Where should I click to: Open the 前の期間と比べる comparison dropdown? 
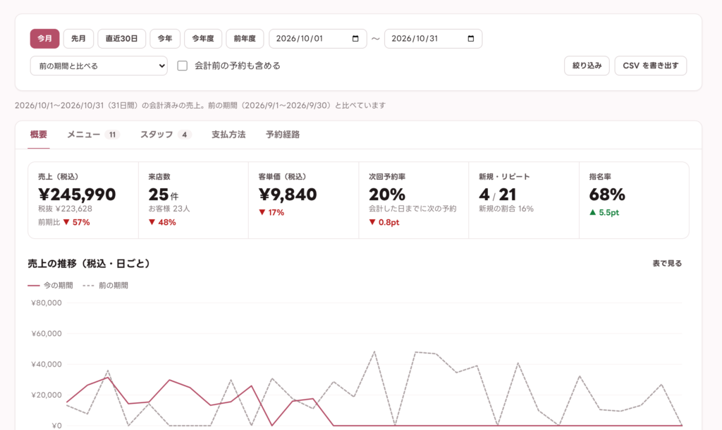tap(99, 66)
